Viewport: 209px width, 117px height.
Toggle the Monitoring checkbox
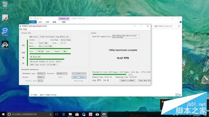[x=73, y=81]
